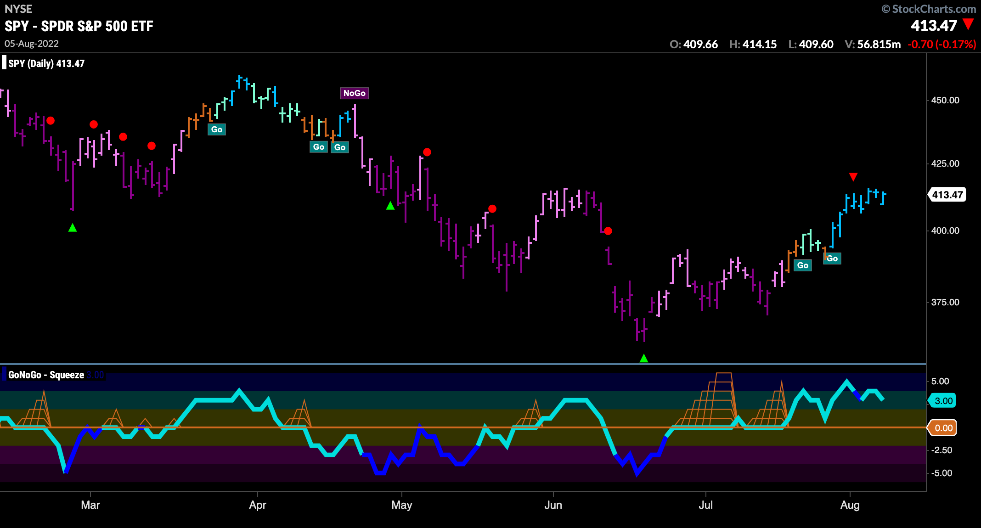Click the -2.50 squeeze axis label

942,450
